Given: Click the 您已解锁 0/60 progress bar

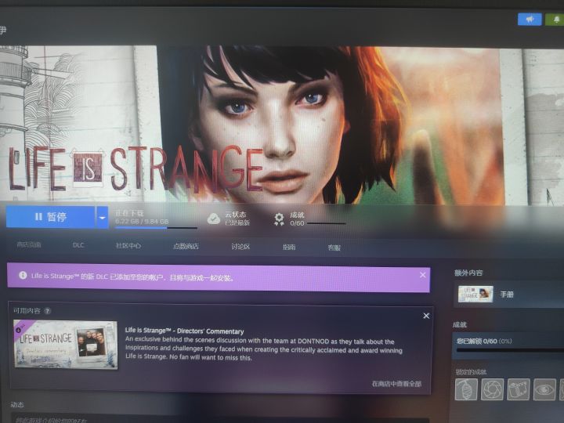Looking at the screenshot, I should click(510, 349).
